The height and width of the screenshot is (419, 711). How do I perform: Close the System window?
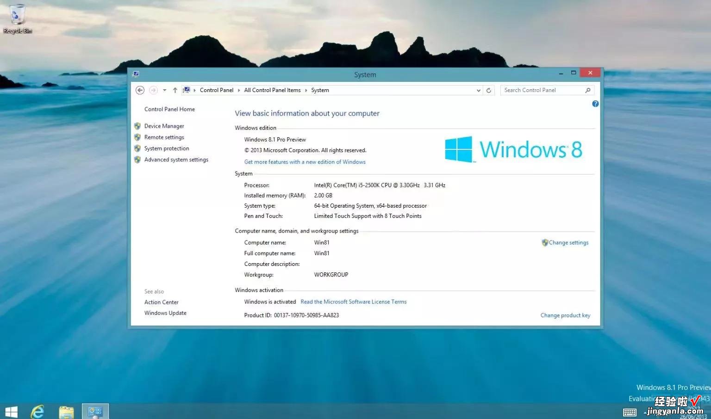590,73
